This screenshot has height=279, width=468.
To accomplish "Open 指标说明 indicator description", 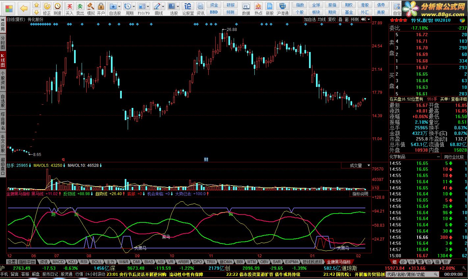I will [x=360, y=194].
